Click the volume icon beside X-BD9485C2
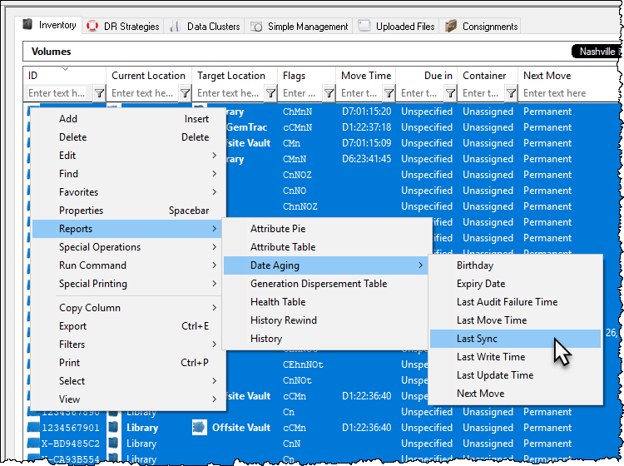Image resolution: width=624 pixels, height=466 pixels. click(x=33, y=444)
